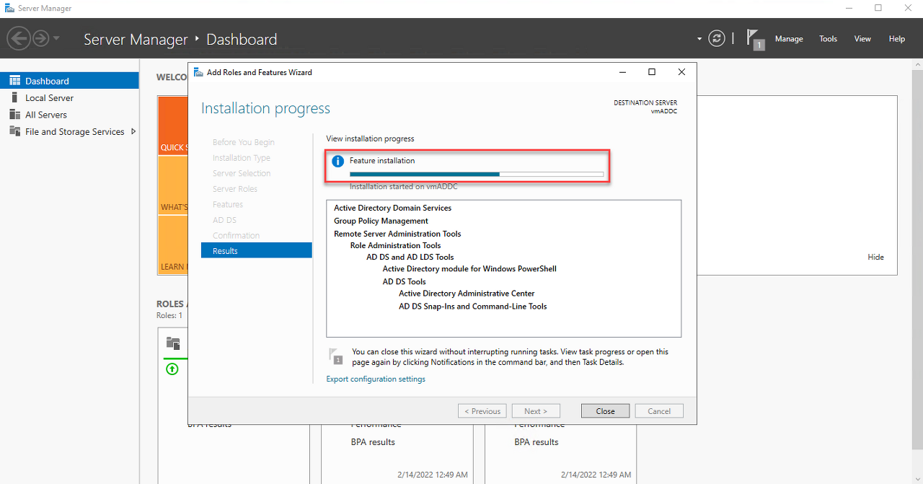Click Active Directory module for Windows PowerShell
The height and width of the screenshot is (484, 923).
coord(469,268)
